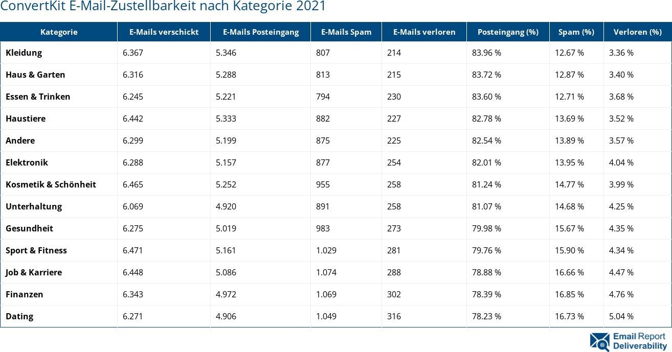Click the 807 spam value
Image resolution: width=672 pixels, height=352 pixels.
point(323,53)
